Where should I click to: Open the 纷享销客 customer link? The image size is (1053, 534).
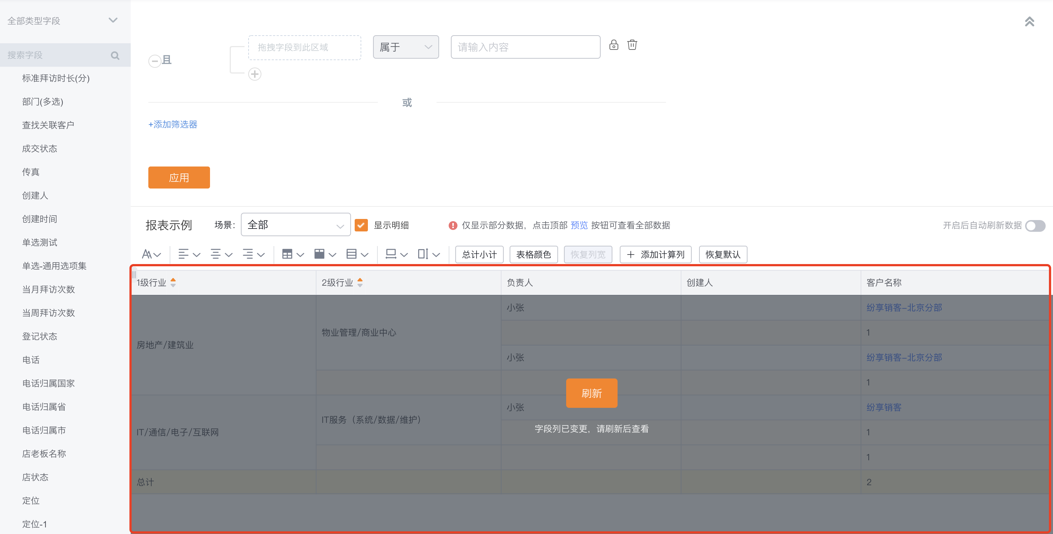884,407
